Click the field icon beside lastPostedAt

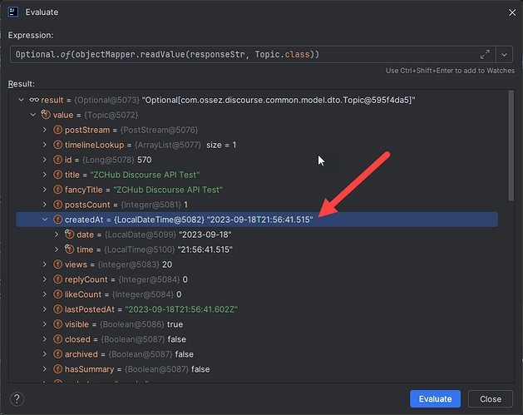58,309
